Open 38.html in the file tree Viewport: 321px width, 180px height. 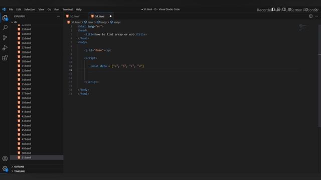coord(26,98)
